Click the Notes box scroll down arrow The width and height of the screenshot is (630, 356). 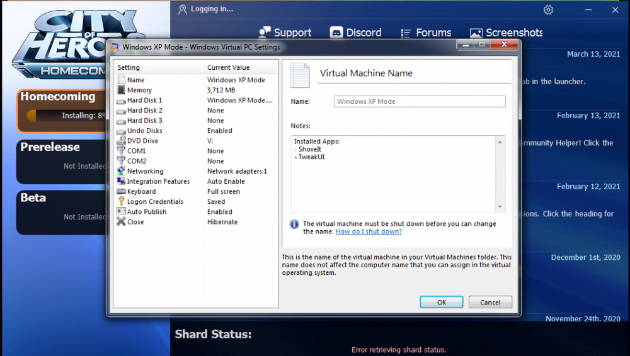click(x=500, y=207)
